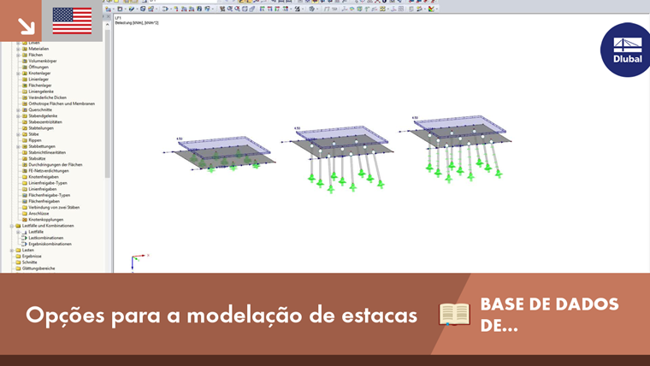
Task: Click the Belastung [kN/m] viewport label
Action: pyautogui.click(x=137, y=23)
